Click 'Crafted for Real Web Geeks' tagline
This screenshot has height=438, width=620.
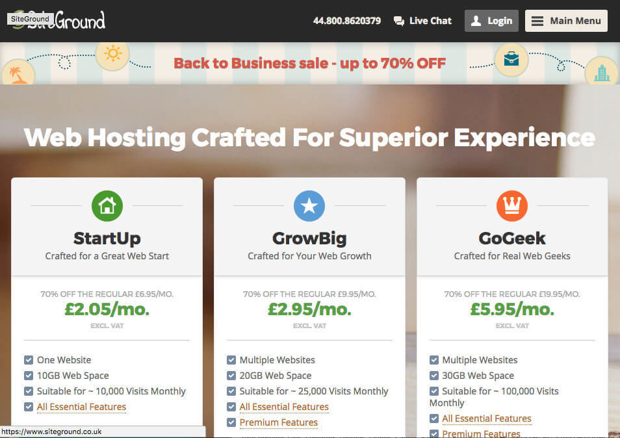coord(512,256)
